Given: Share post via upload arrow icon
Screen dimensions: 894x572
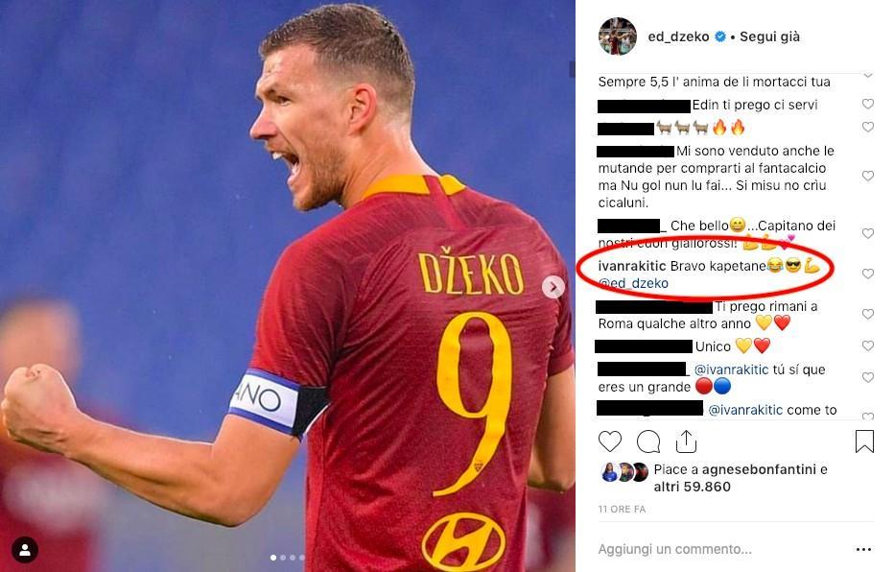Looking at the screenshot, I should click(x=686, y=441).
